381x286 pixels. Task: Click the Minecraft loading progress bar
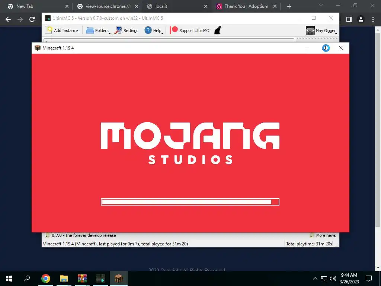click(x=190, y=202)
